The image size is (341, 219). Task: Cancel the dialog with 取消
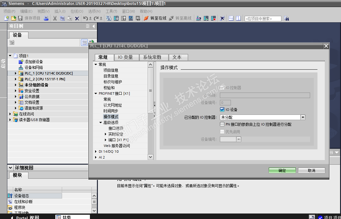click(311, 170)
